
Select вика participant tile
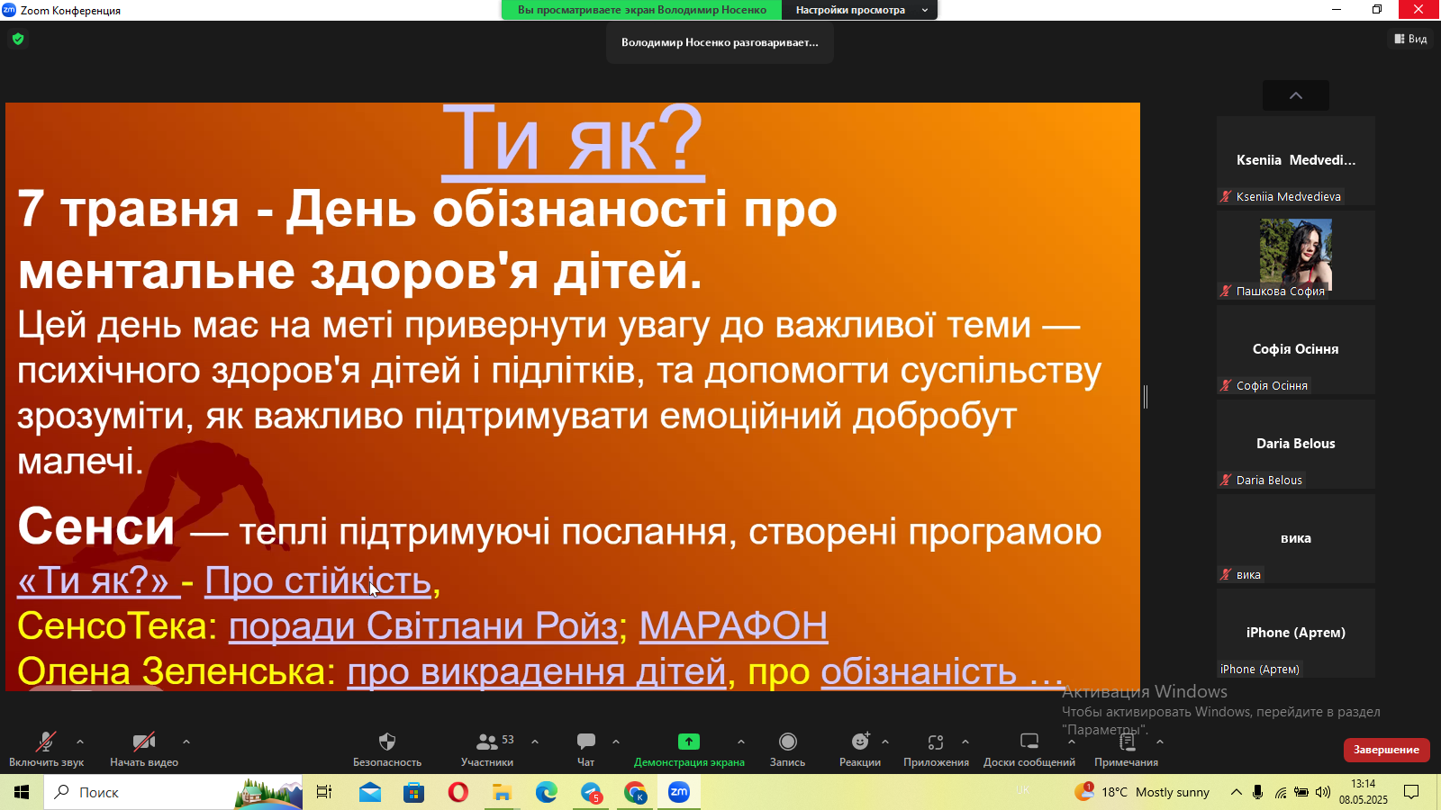pyautogui.click(x=1296, y=538)
